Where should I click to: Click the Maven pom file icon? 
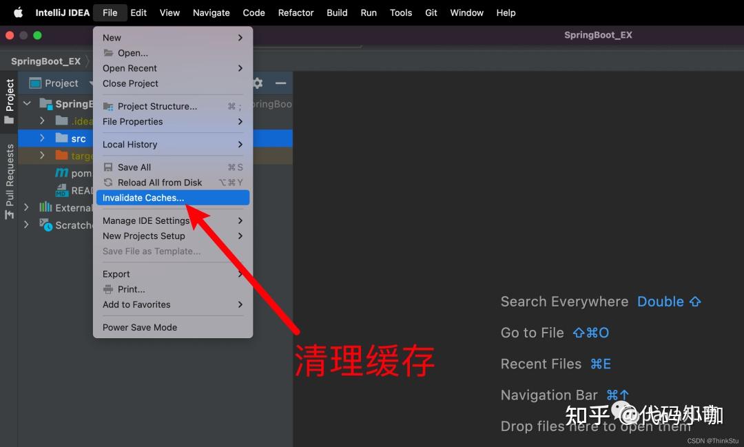click(x=62, y=173)
